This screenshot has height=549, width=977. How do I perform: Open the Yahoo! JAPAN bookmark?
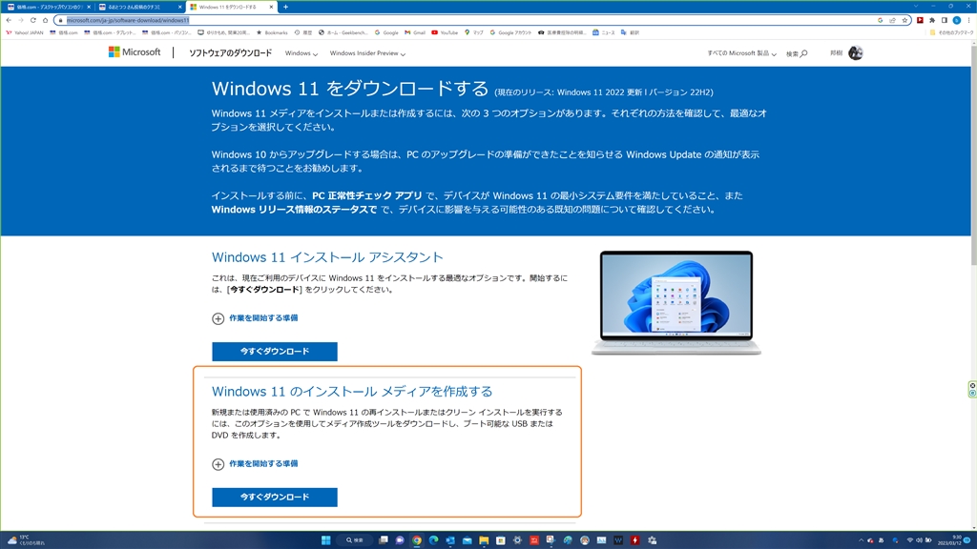point(25,32)
